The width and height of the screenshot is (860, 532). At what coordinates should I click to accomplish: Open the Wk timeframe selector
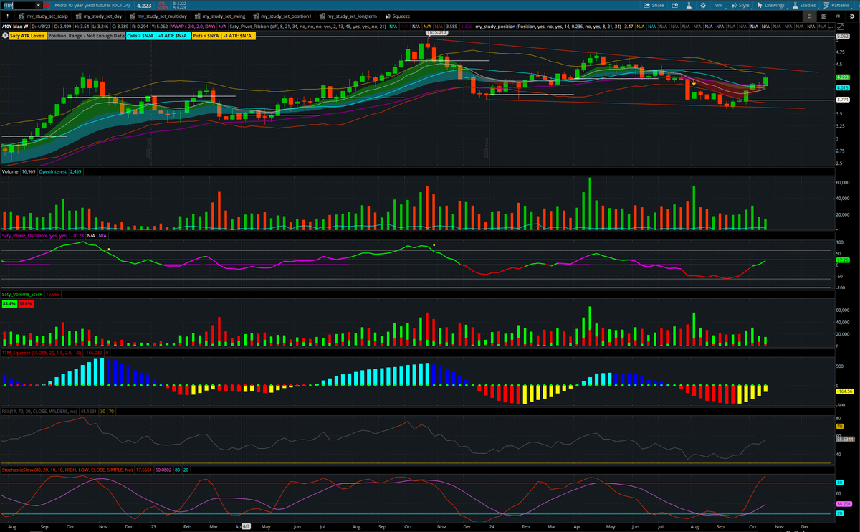click(x=718, y=5)
